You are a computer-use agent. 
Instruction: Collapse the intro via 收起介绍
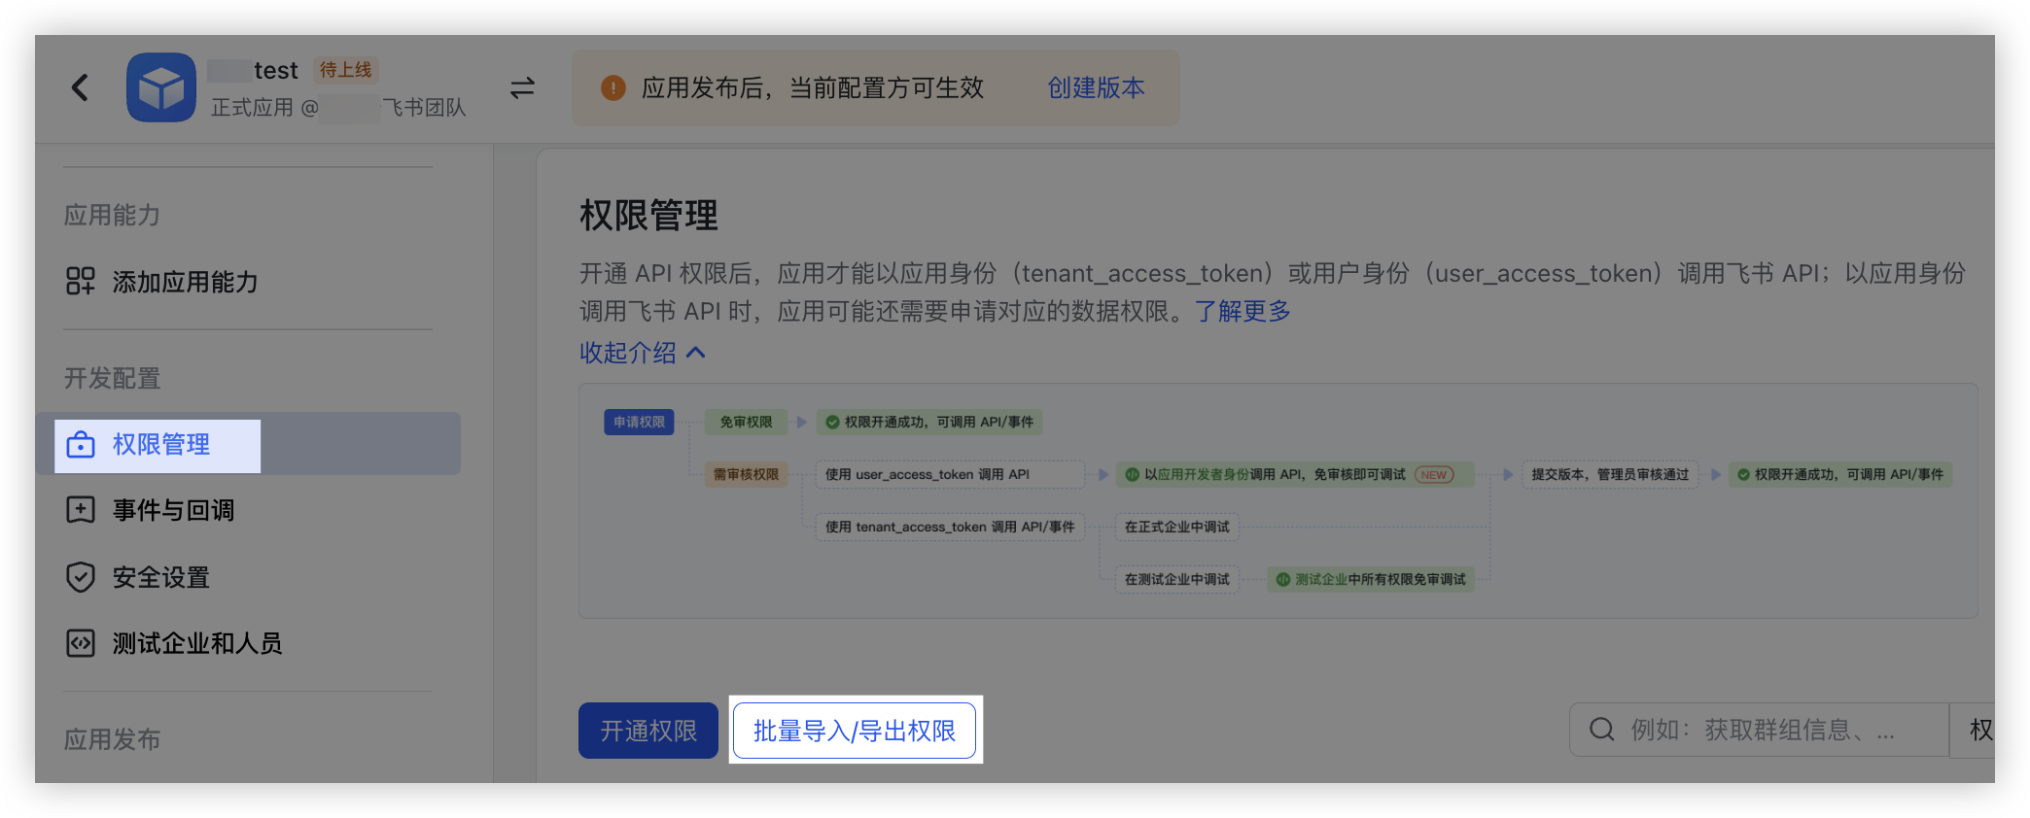(x=642, y=353)
